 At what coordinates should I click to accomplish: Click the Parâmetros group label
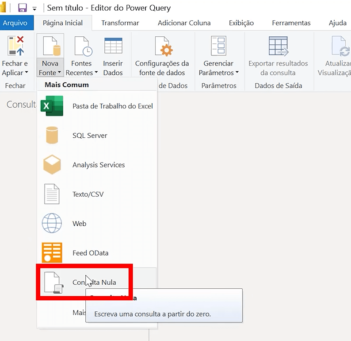tap(219, 85)
